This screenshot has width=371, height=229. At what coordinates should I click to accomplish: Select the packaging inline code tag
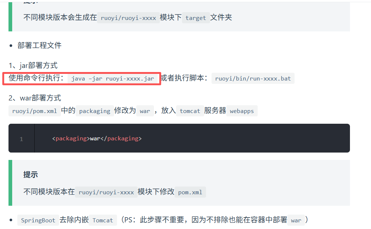click(x=95, y=111)
